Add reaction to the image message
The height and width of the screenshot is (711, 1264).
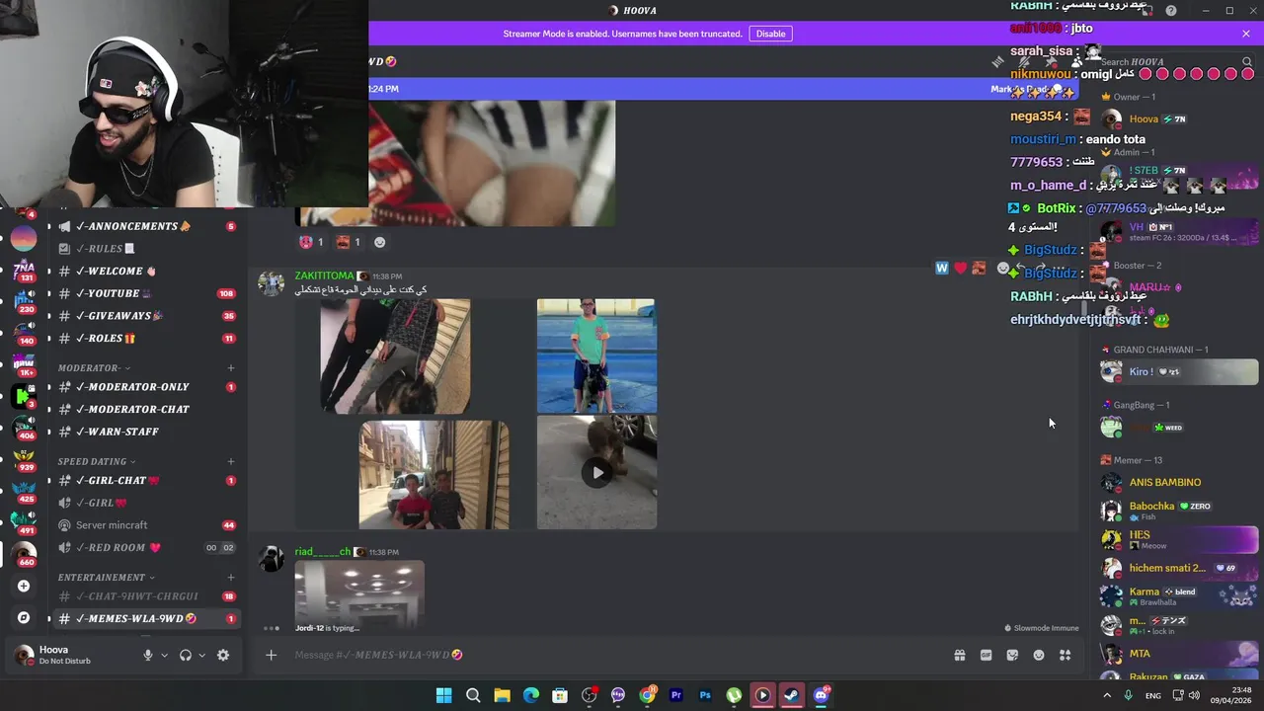379,242
